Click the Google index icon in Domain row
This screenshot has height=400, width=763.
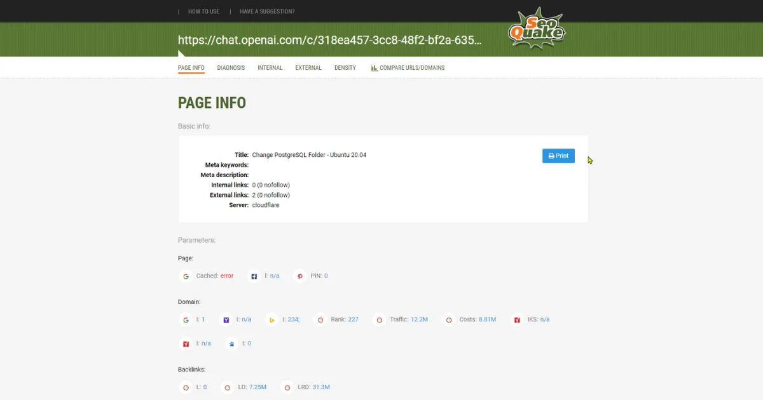pos(186,320)
